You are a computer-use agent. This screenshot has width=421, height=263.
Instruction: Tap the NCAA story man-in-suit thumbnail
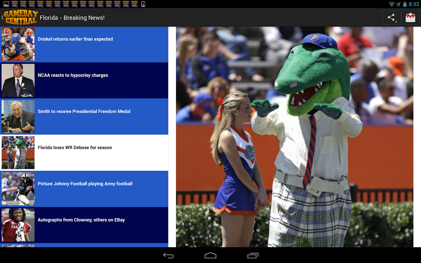(18, 80)
